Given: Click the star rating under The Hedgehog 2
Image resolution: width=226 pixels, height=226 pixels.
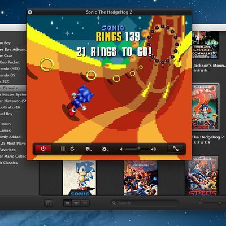Looking at the screenshot, I should click(202, 142).
